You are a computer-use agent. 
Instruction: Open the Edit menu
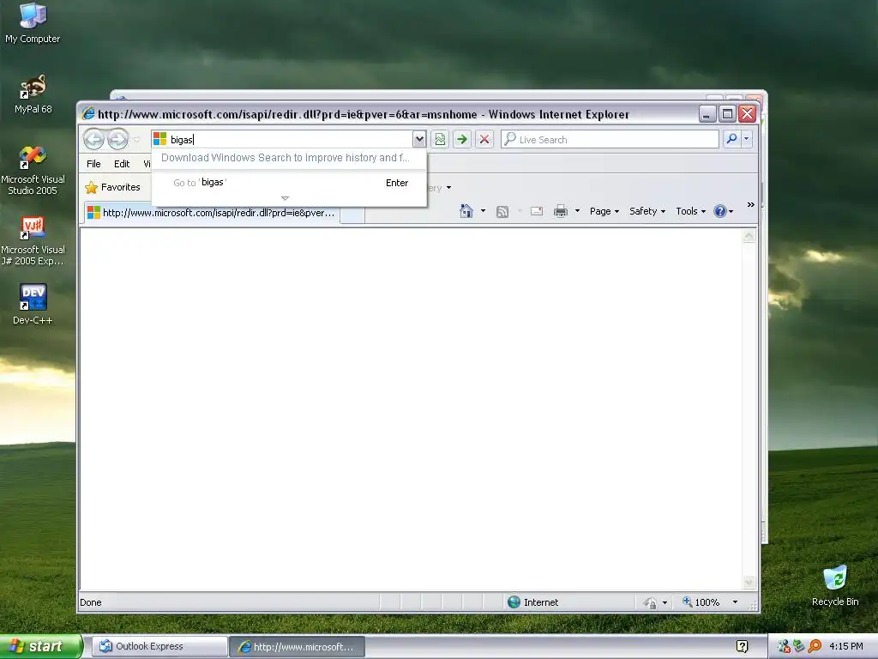click(122, 164)
